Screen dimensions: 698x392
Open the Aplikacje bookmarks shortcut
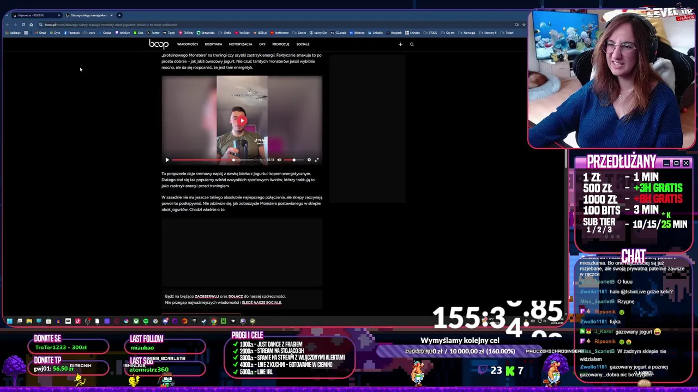(13, 33)
